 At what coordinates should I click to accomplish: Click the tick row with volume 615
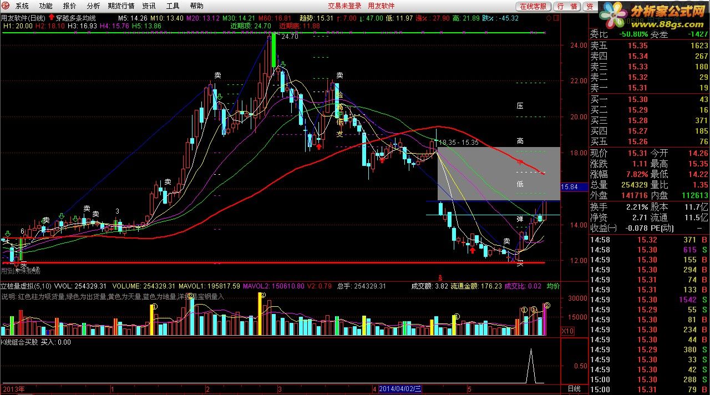click(x=649, y=250)
